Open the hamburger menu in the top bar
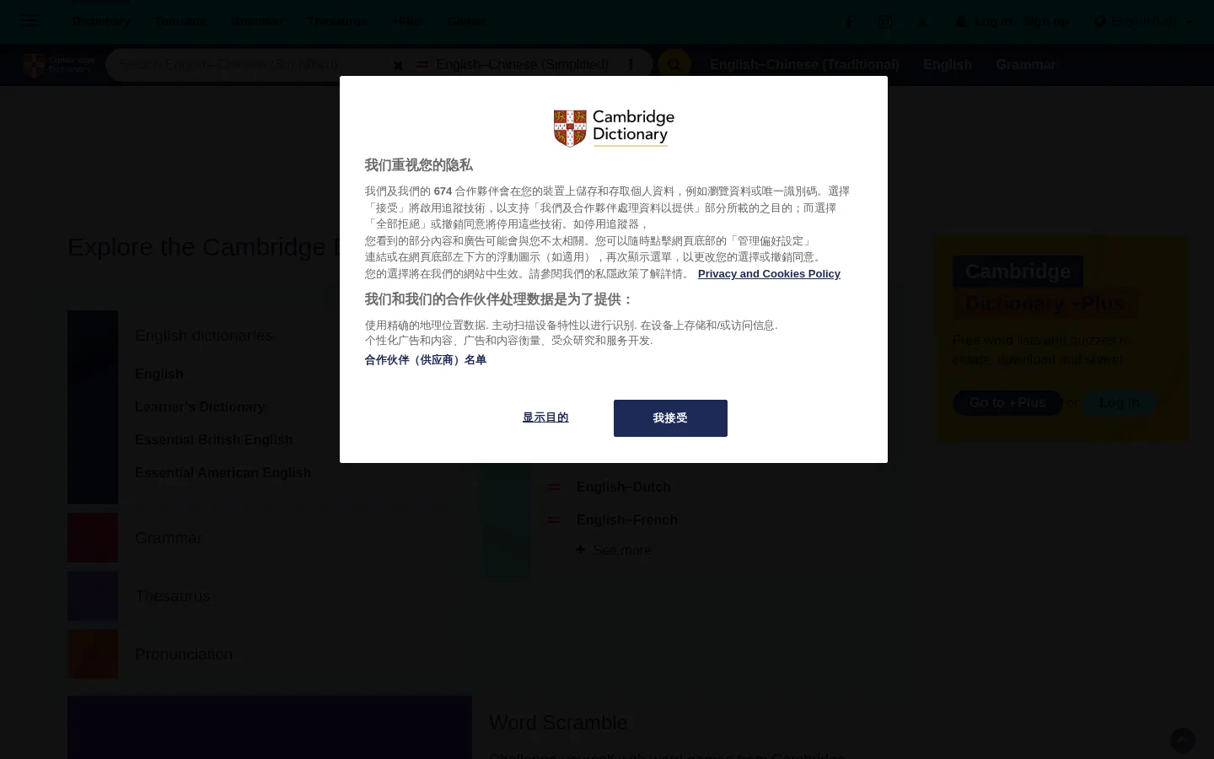1214x759 pixels. [29, 21]
